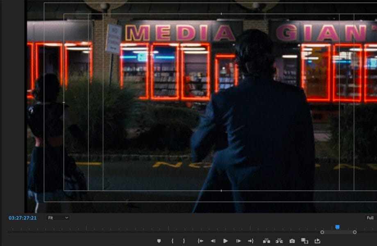Add a marker with the Add Marker button
Viewport: 377px width, 246px height.
click(159, 241)
